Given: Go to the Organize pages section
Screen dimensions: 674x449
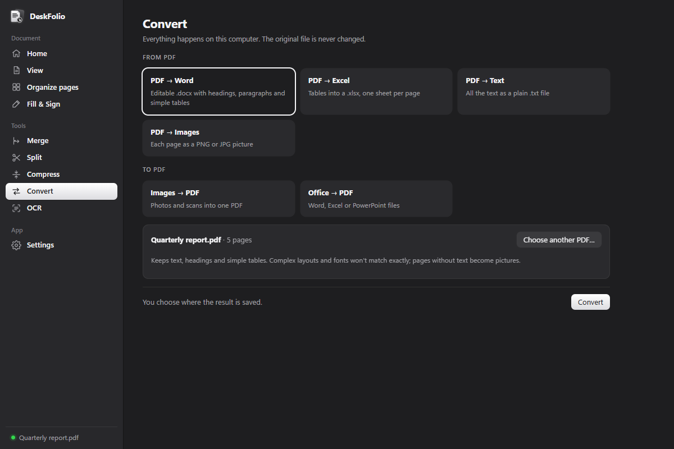Looking at the screenshot, I should 53,88.
